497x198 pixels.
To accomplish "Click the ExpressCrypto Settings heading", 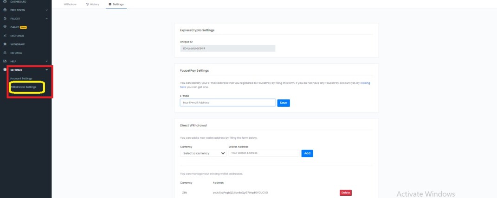I will [x=197, y=30].
